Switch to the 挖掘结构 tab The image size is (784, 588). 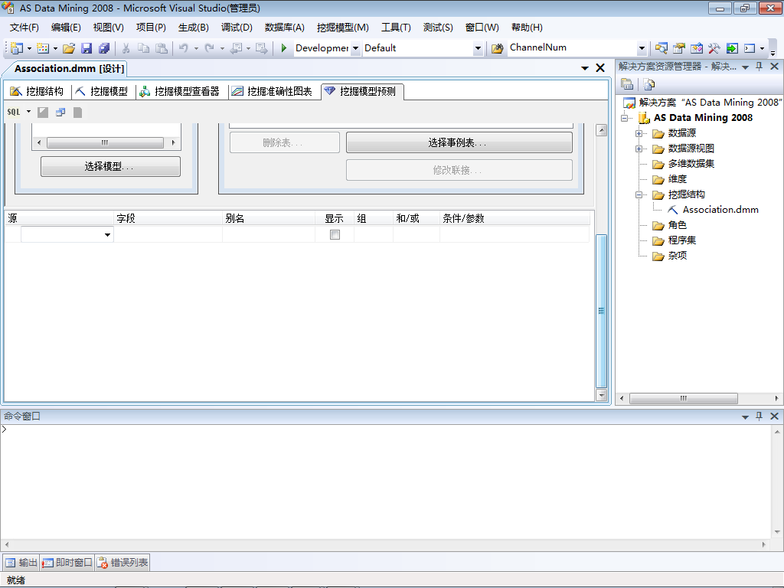38,91
